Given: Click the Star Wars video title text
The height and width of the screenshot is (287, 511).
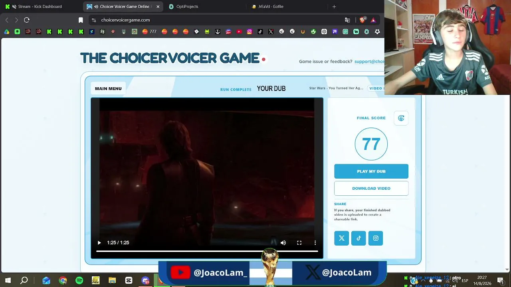Looking at the screenshot, I should (x=336, y=88).
